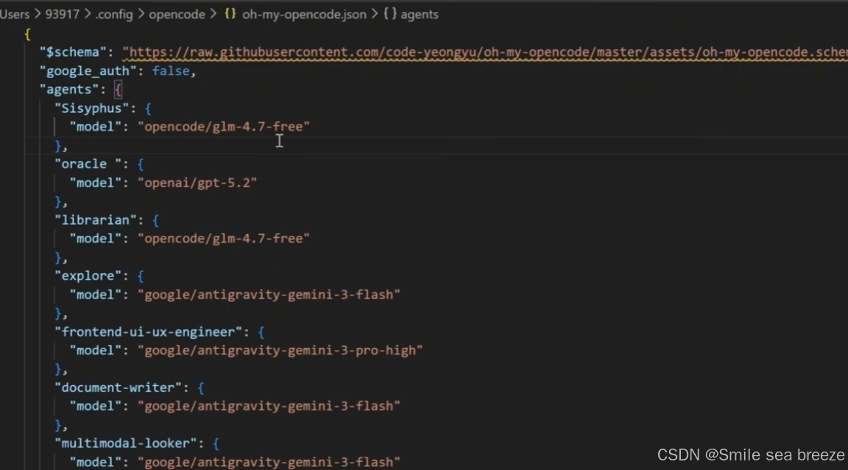Click the JSON braces icon before oh-my-opencode.json
The image size is (848, 470).
230,14
